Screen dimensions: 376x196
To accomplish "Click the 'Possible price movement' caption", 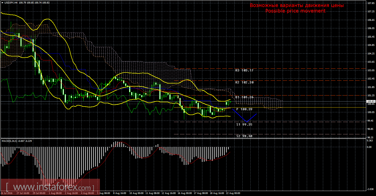I will tap(295, 11).
